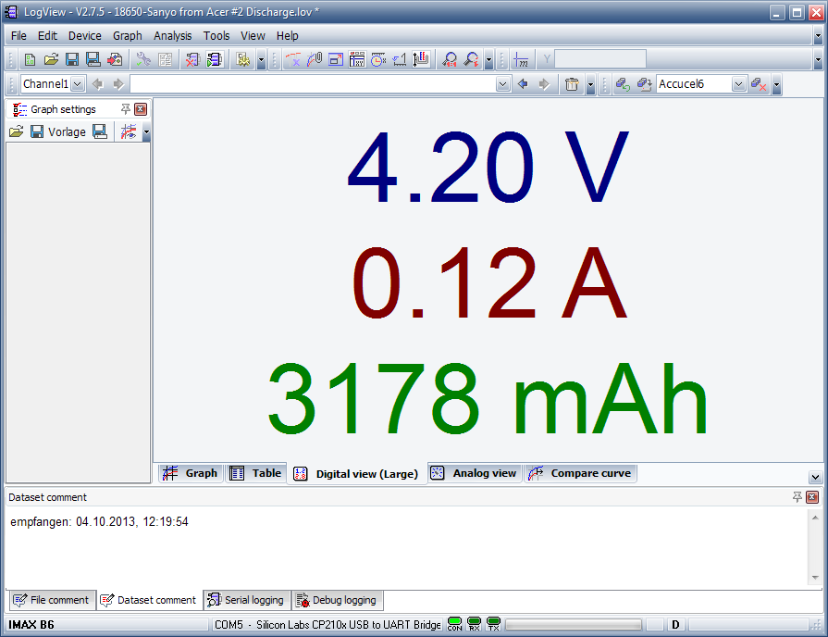Switch to the Compare curve tab

tap(580, 473)
